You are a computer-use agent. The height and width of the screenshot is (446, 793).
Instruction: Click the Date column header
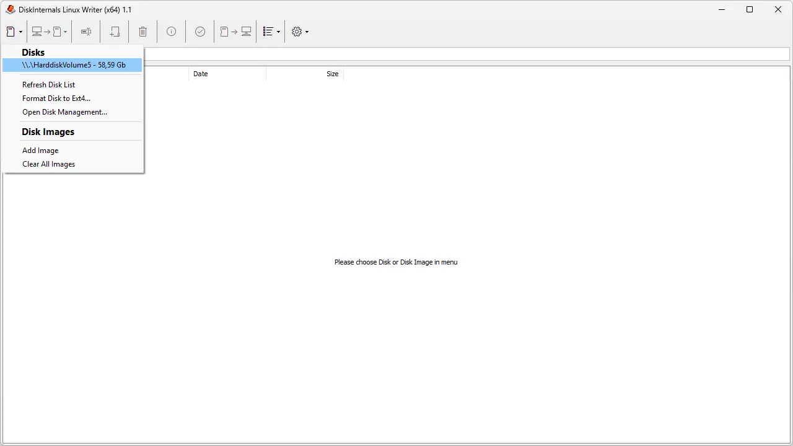coord(227,74)
